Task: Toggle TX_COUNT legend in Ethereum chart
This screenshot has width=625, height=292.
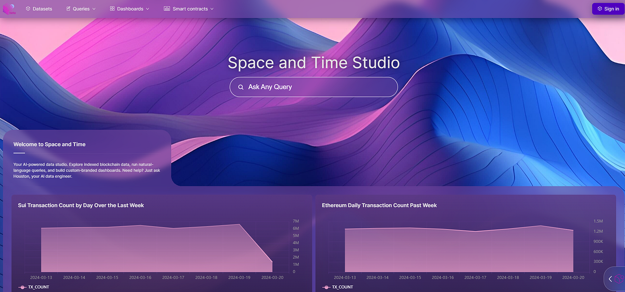Action: point(337,287)
